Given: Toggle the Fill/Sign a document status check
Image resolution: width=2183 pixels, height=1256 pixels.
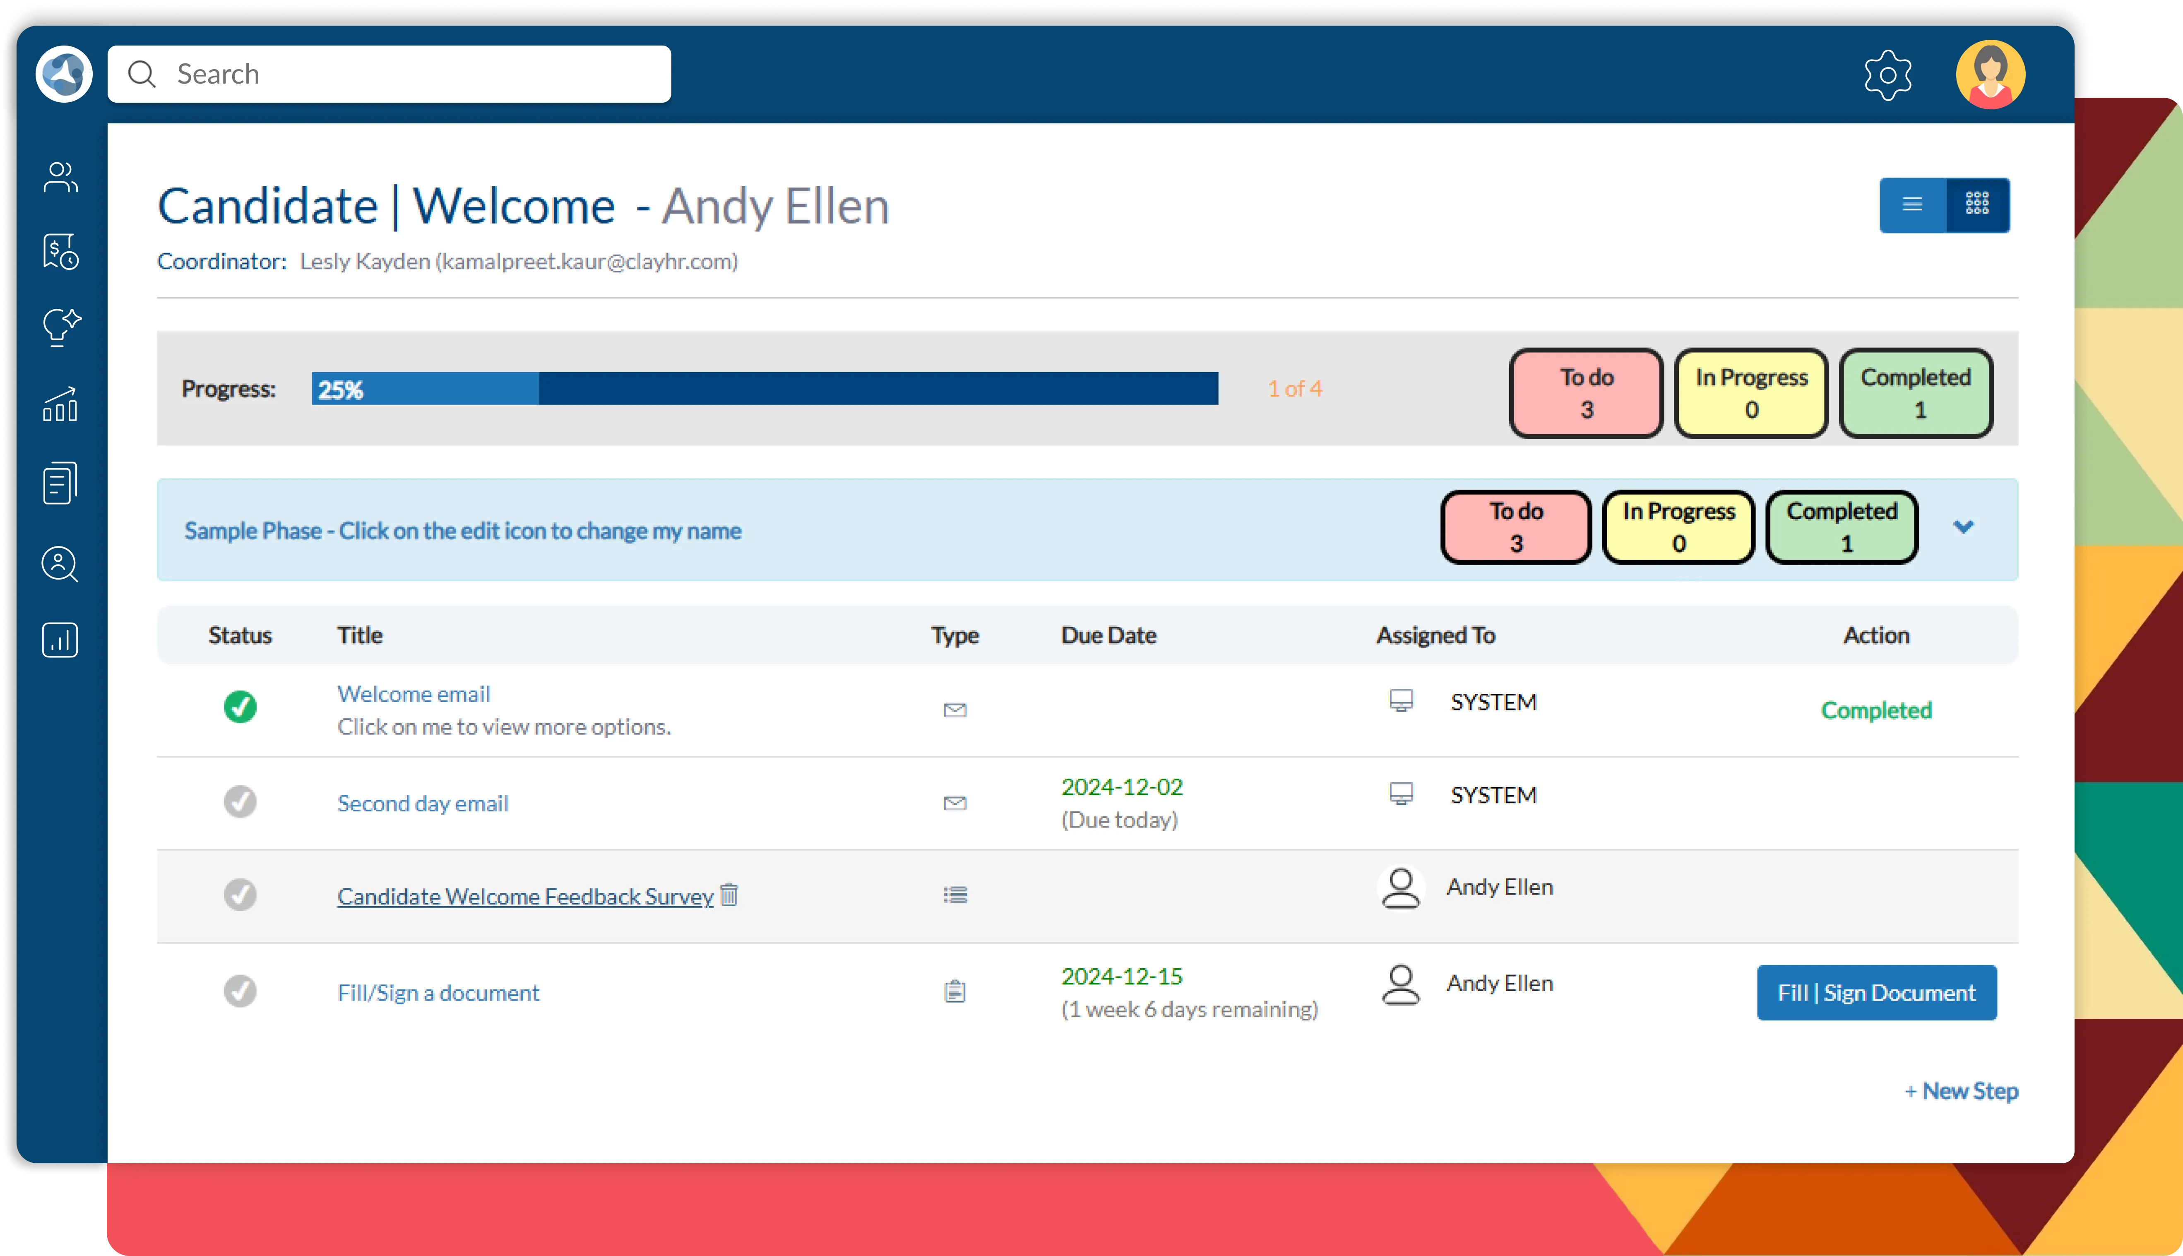Looking at the screenshot, I should [x=240, y=991].
